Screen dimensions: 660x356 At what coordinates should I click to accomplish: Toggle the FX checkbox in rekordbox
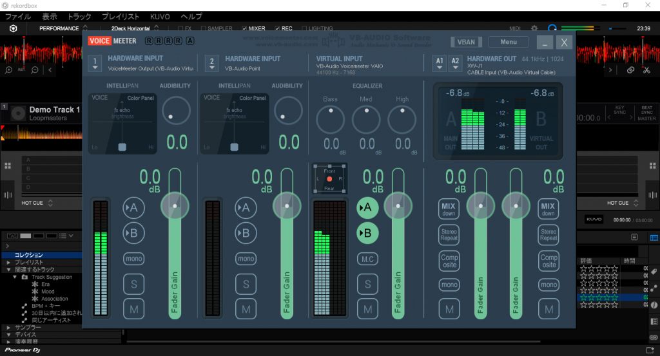click(x=180, y=28)
